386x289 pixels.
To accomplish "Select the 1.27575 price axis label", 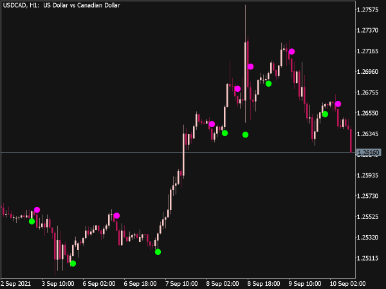I will (367, 10).
